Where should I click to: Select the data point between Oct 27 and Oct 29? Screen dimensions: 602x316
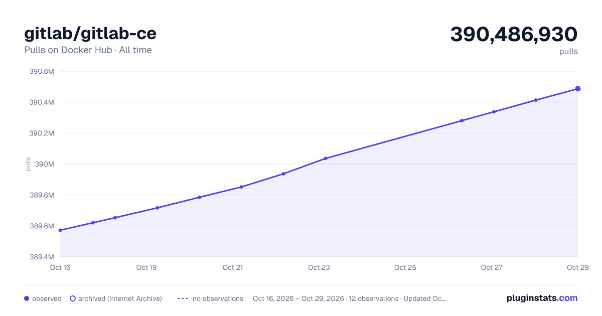point(536,100)
